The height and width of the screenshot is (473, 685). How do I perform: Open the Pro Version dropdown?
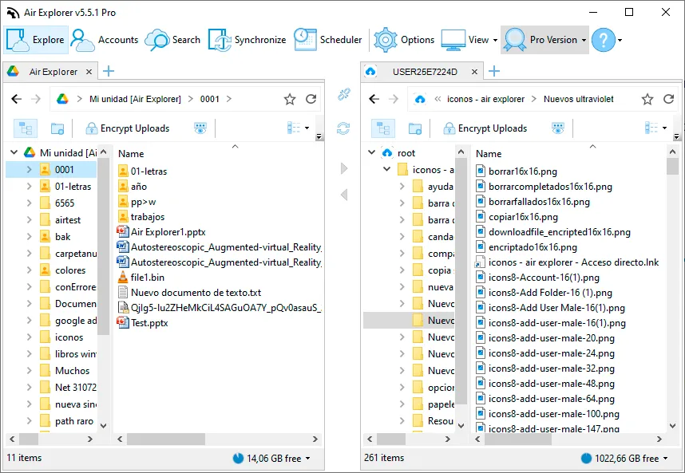tap(544, 40)
